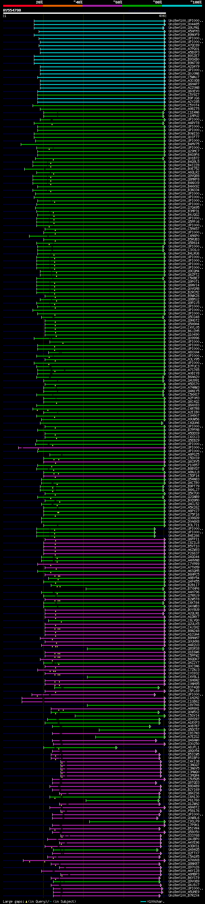Select the UniRef100_Q10490 label
This screenshot has width=205, height=904.
tap(184, 334)
